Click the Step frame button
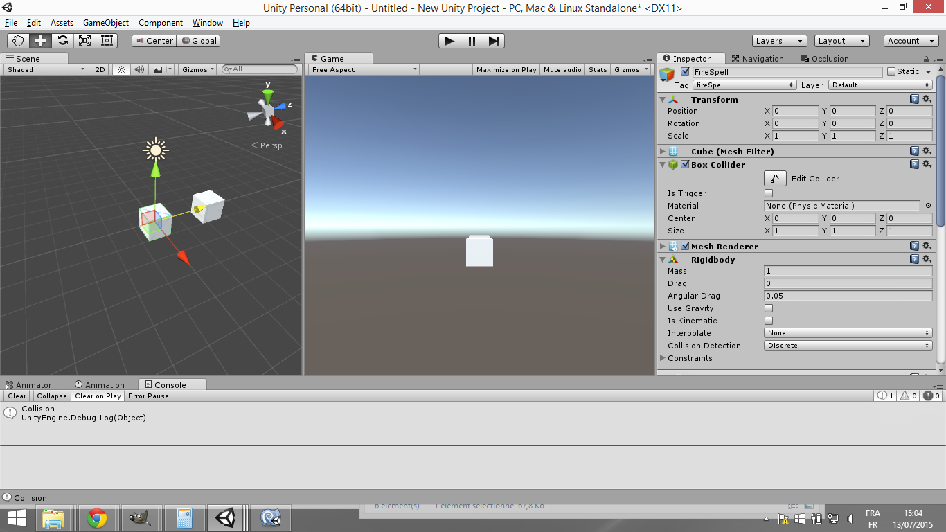Viewport: 946px width, 532px height. 494,41
